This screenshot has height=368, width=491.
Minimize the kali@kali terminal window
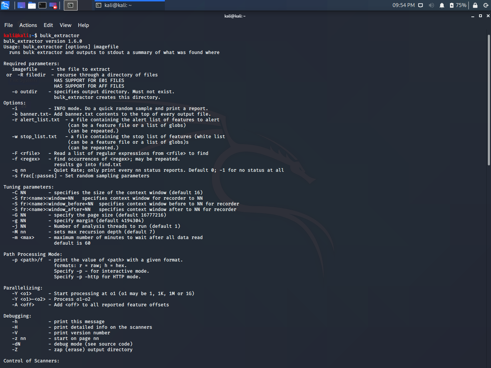(473, 16)
